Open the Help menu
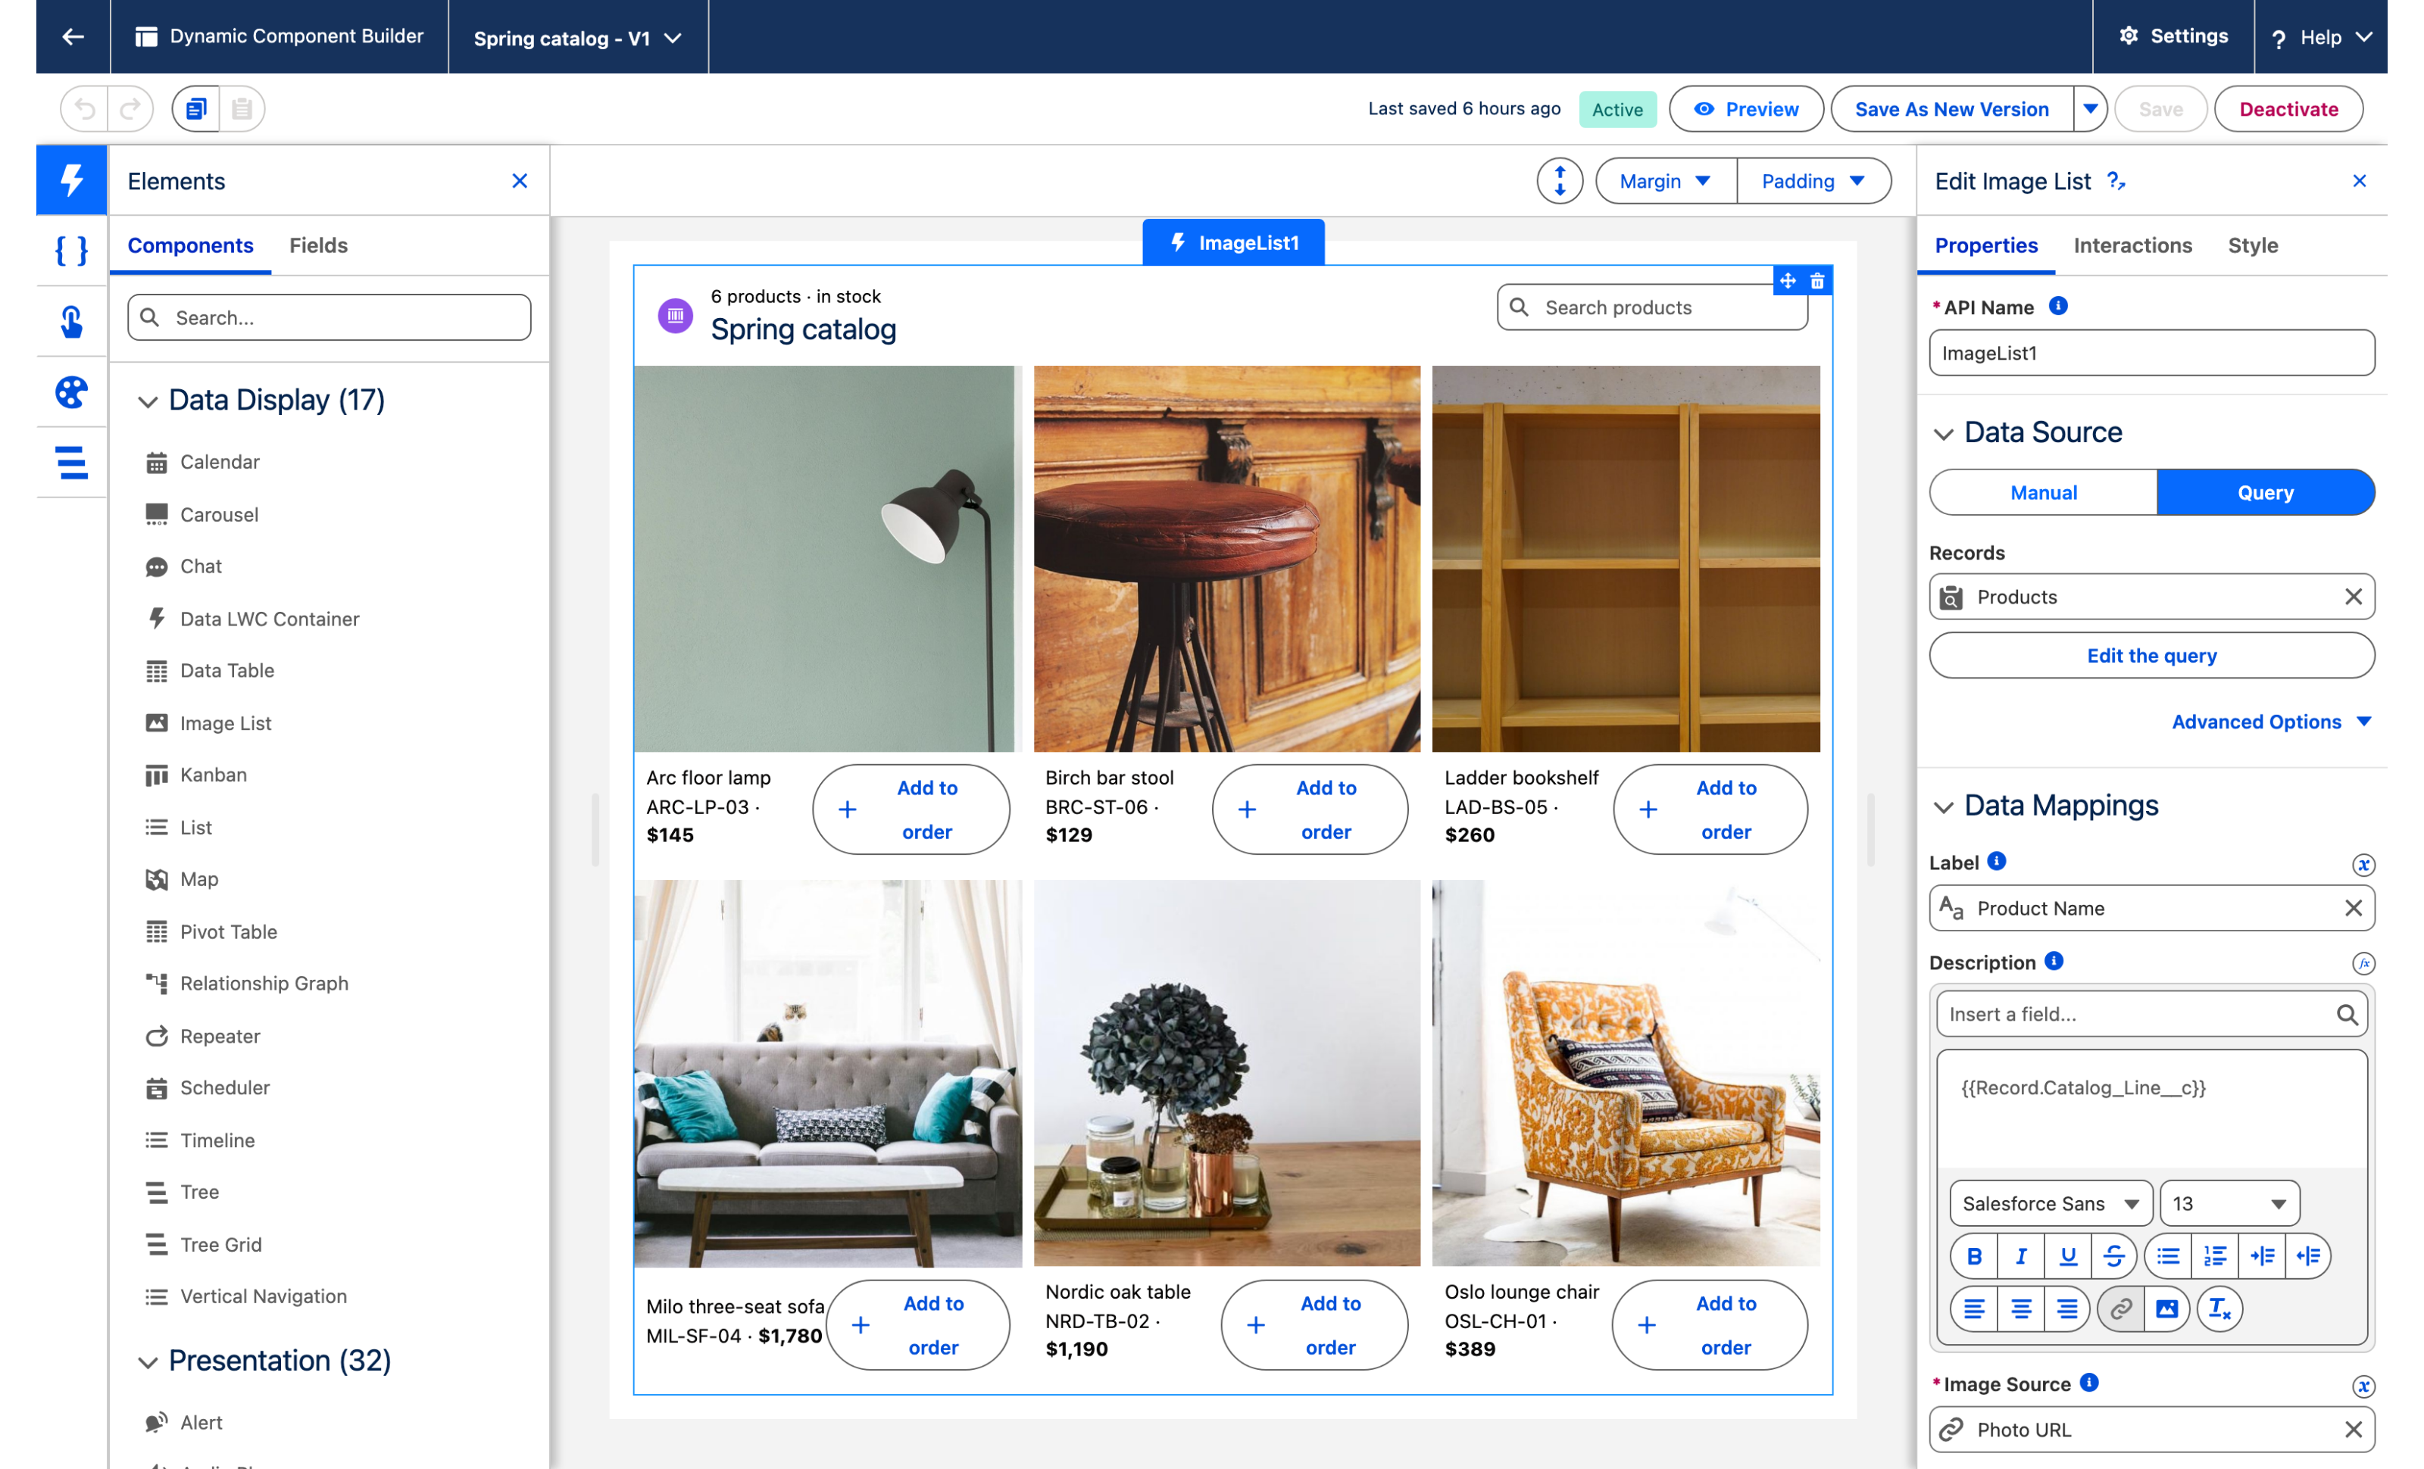 (2321, 37)
